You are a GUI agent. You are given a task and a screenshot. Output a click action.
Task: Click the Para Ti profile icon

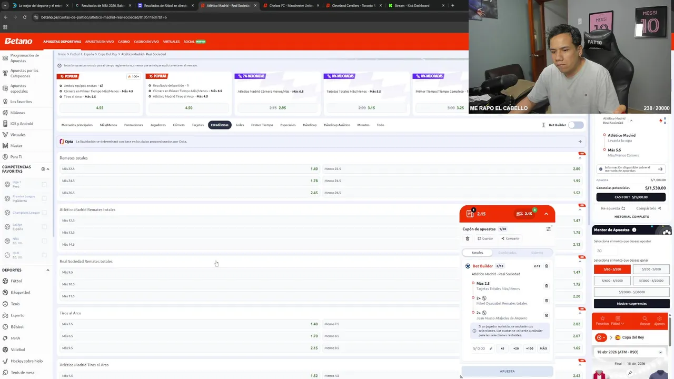click(x=5, y=157)
